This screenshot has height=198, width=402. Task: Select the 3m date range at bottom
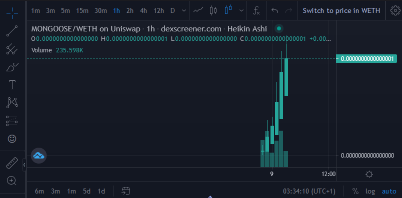(x=55, y=191)
